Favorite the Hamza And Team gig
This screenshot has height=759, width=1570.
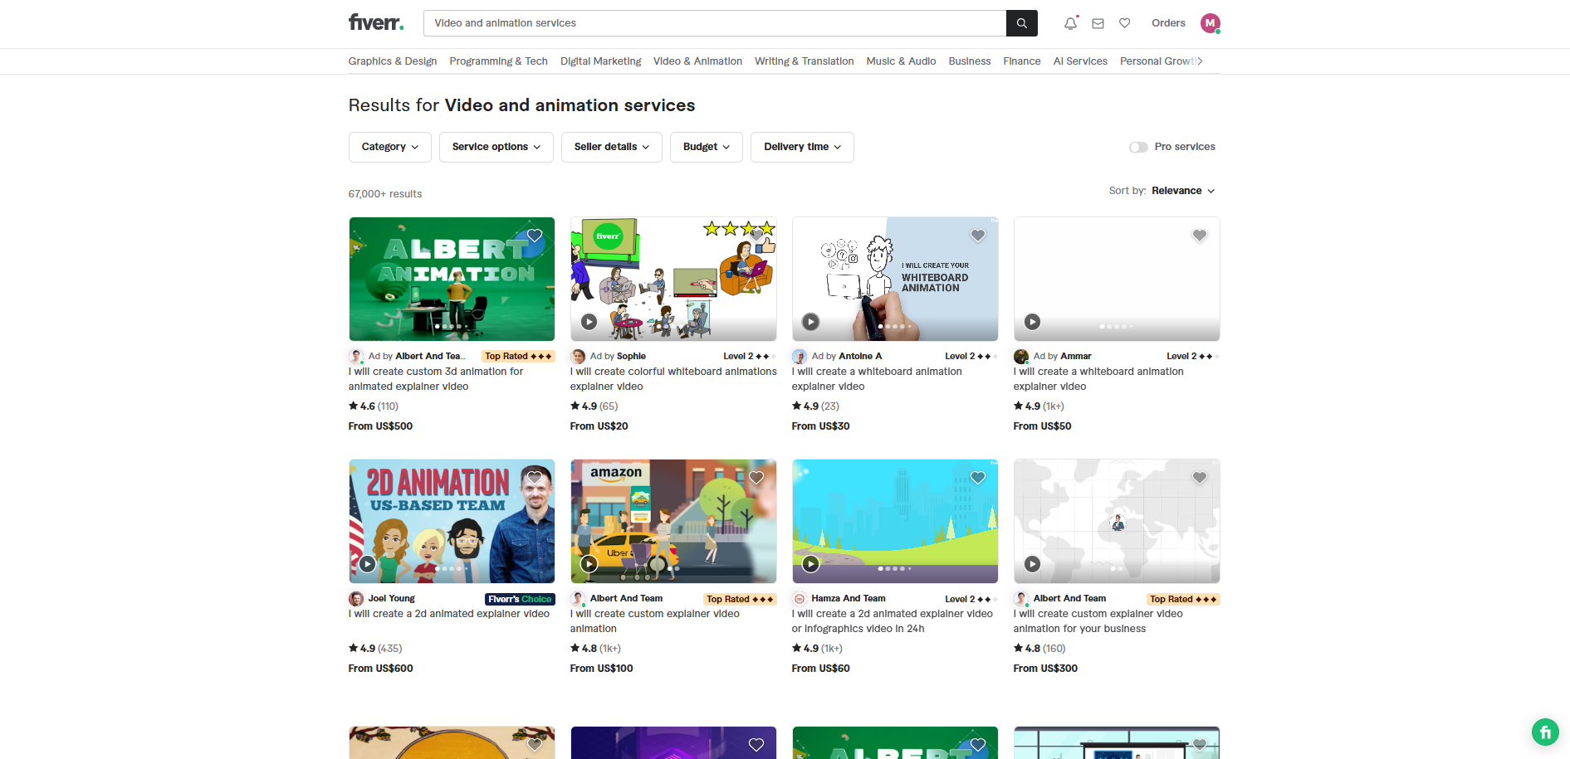point(978,478)
